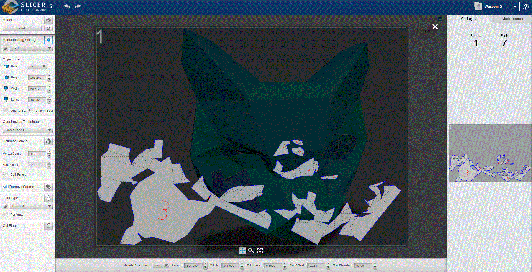Select the pan tool below the sheet
Viewport: 532px width, 272px height.
[242, 251]
